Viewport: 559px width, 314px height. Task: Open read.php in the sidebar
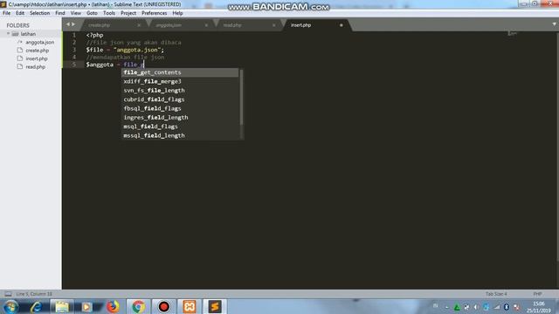[x=35, y=67]
